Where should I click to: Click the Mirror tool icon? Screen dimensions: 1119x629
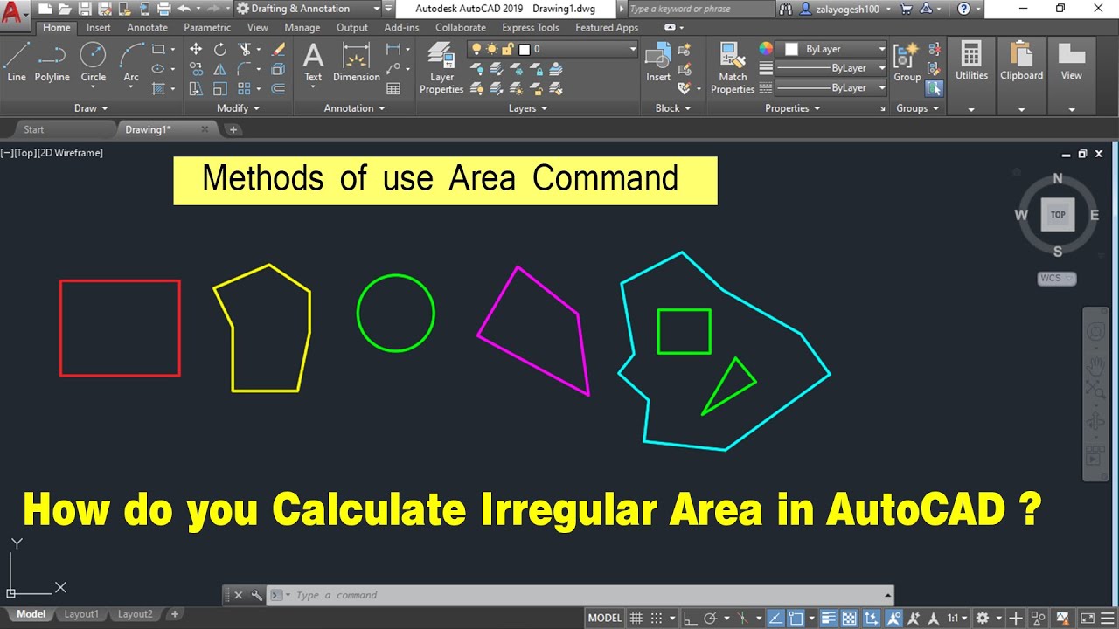pos(220,69)
